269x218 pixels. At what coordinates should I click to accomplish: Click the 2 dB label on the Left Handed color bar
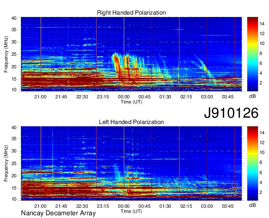261,192
